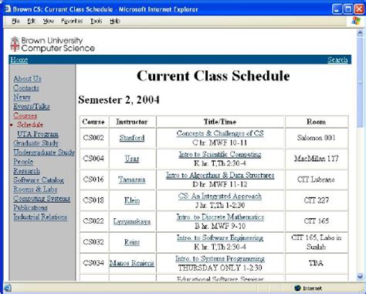Screen dimensions: 366x294
Task: Click the Internet Explorer page icon in title bar
Action: pos(8,9)
